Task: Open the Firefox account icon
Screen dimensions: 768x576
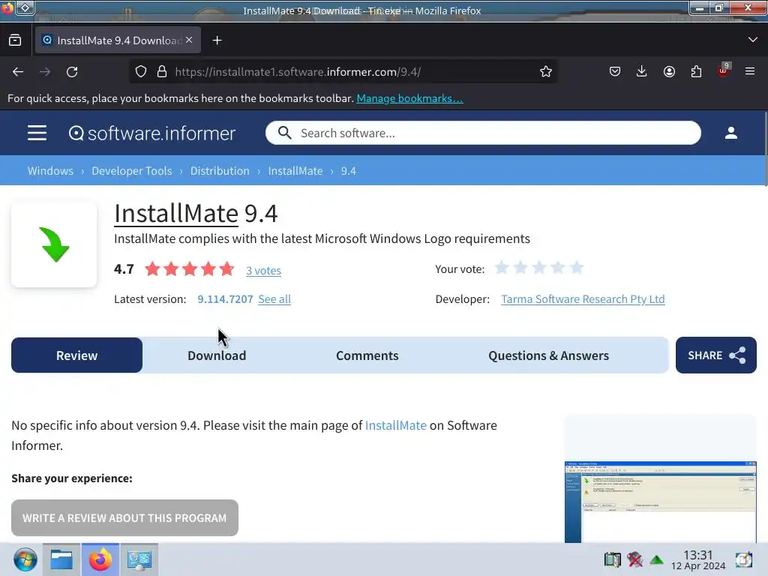Action: [669, 72]
